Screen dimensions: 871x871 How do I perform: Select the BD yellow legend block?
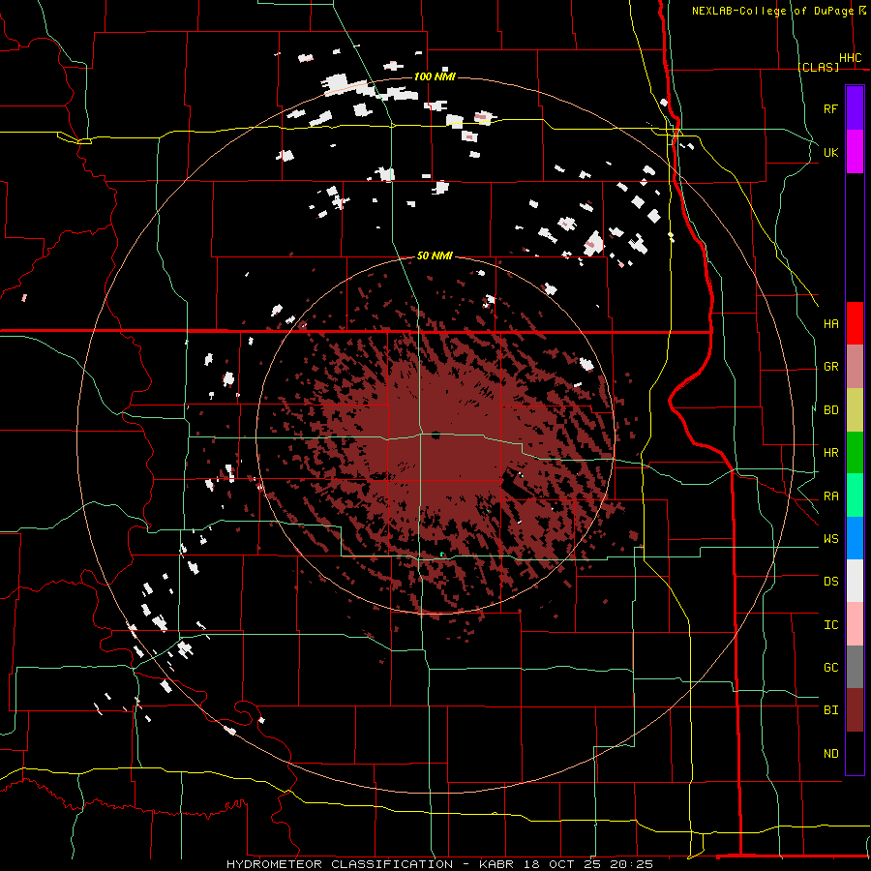855,409
